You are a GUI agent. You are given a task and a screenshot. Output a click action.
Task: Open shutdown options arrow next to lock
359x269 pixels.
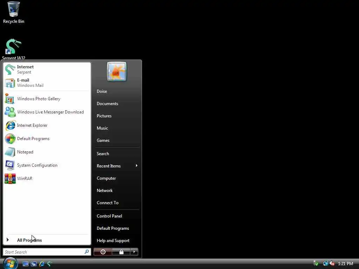tap(134, 252)
